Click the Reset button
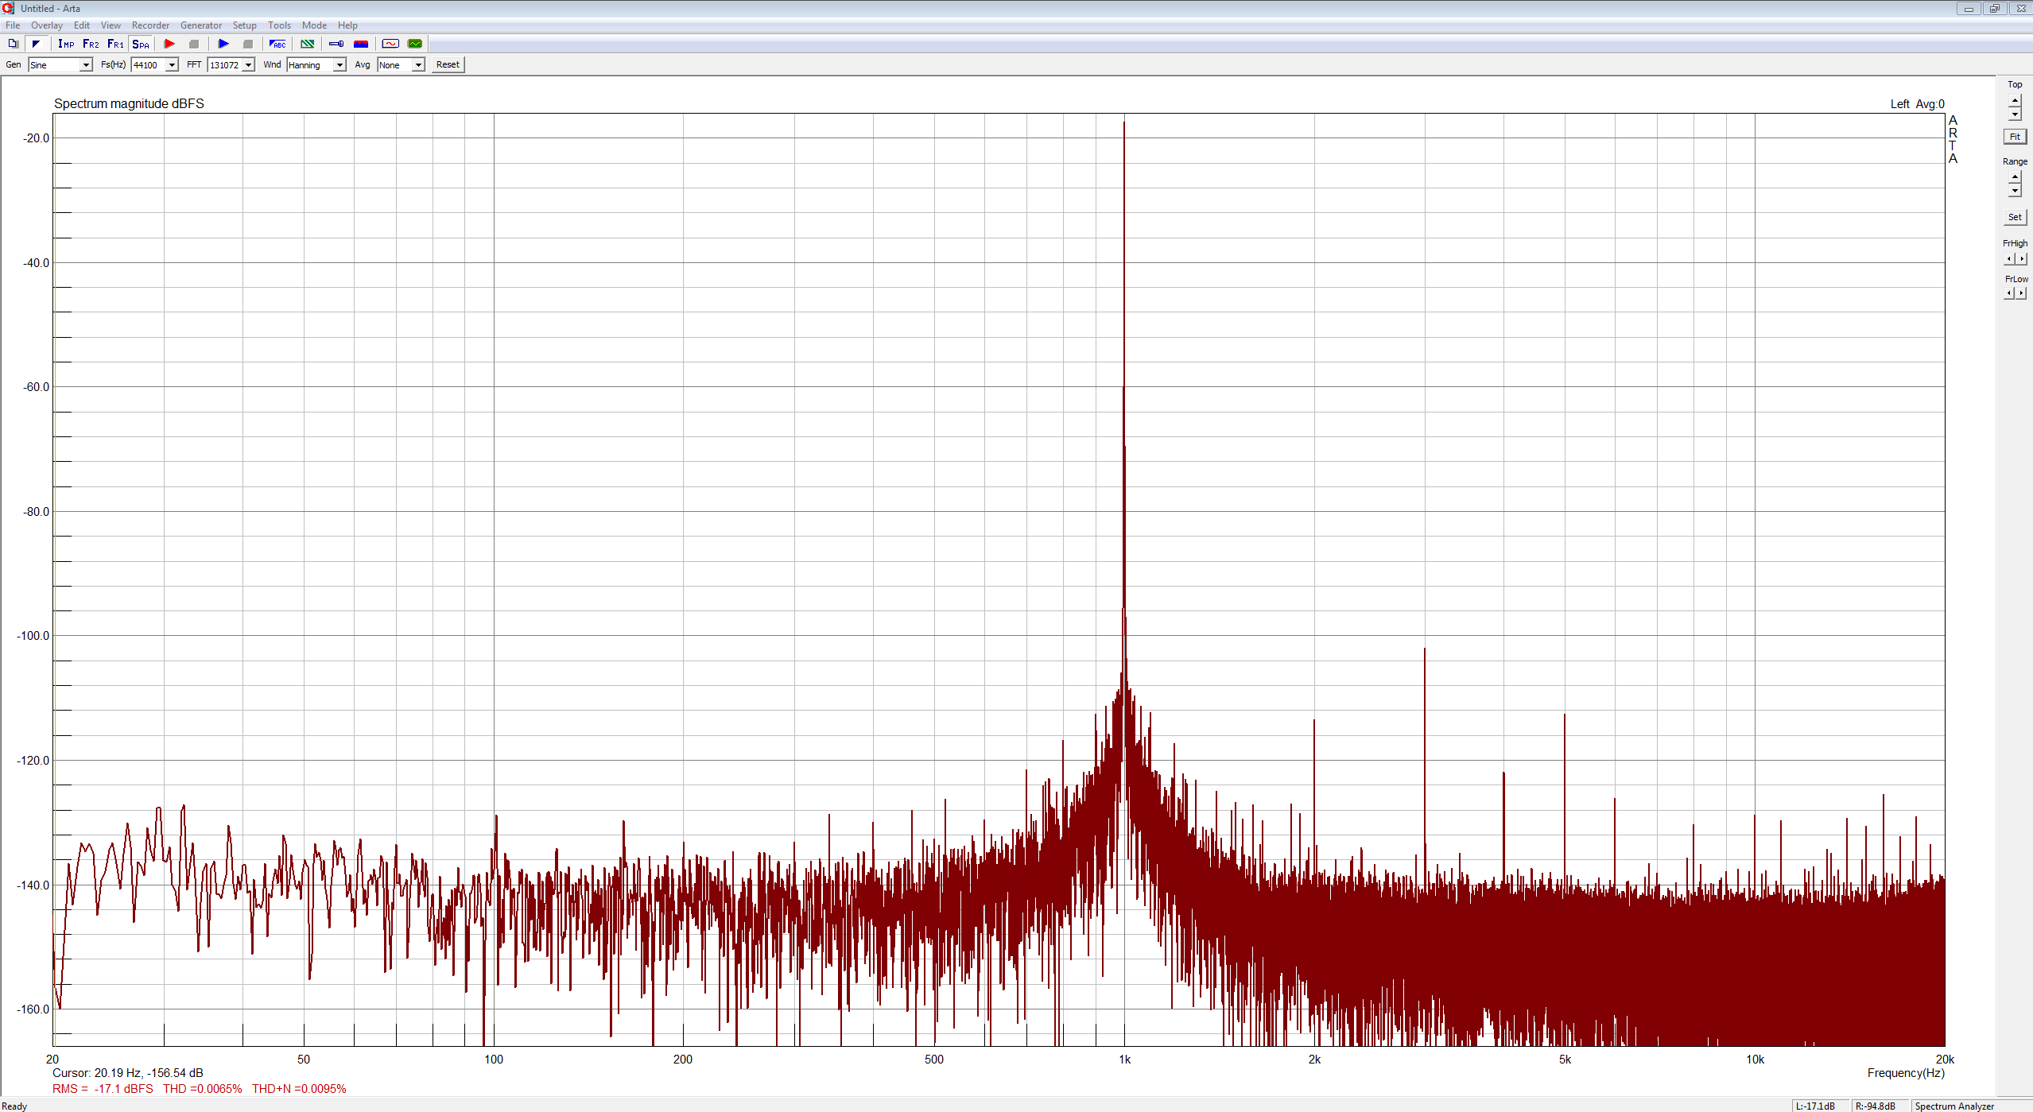This screenshot has height=1112, width=2033. 448,65
